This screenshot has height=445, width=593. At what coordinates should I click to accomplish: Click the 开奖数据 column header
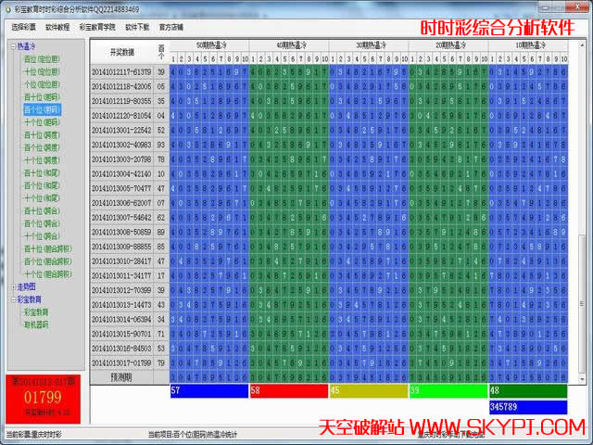[121, 52]
